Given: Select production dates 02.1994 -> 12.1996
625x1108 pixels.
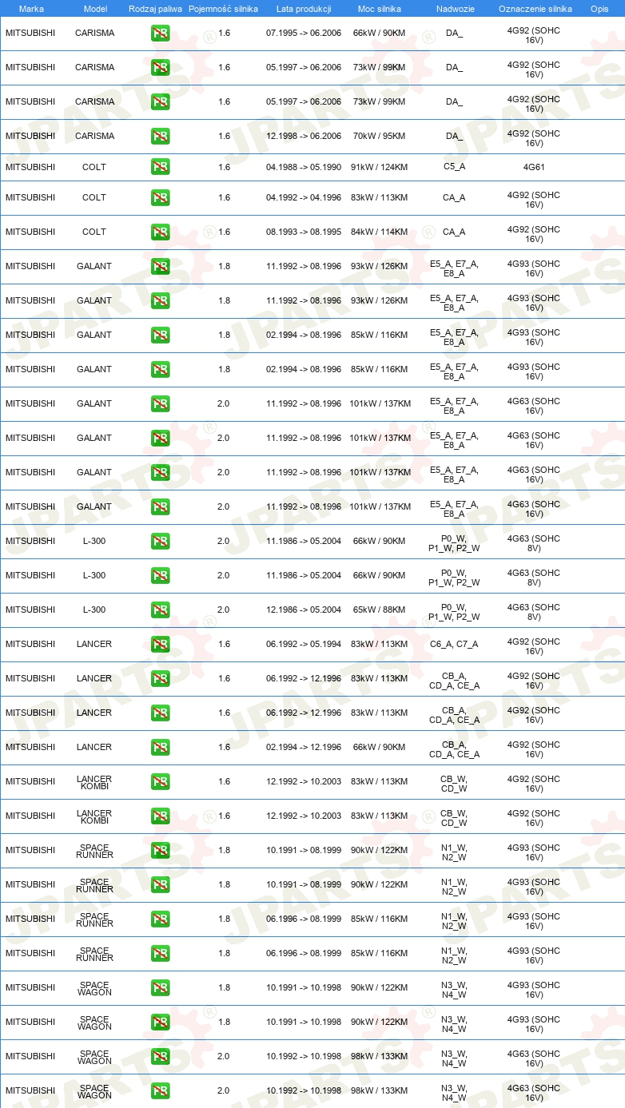Looking at the screenshot, I should pos(304,747).
